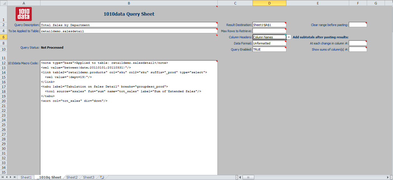Click the Data Format label

click(243, 43)
